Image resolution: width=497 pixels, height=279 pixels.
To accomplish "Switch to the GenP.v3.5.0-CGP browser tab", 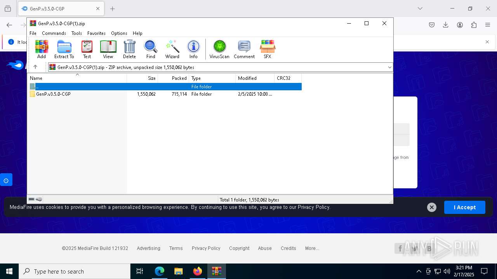I will coord(61,9).
